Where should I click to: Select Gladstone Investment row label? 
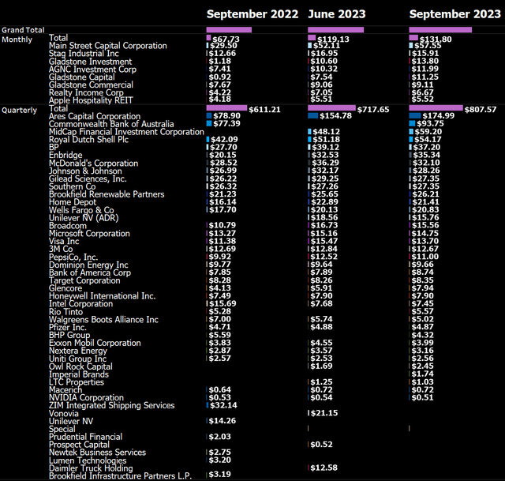pyautogui.click(x=90, y=62)
